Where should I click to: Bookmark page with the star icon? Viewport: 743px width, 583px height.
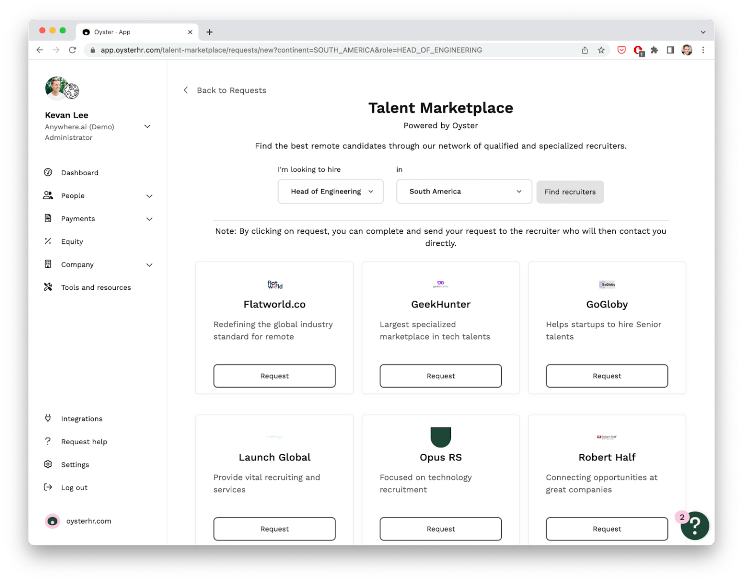601,50
